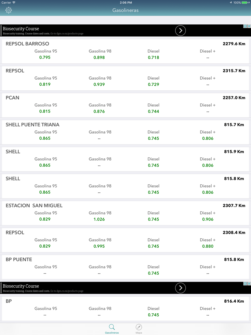This screenshot has width=251, height=335.
Task: Open settings via the gear icon
Action: (9, 10)
